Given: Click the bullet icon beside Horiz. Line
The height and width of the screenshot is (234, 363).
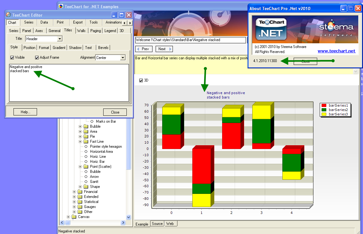Looking at the screenshot, I should tap(86, 157).
